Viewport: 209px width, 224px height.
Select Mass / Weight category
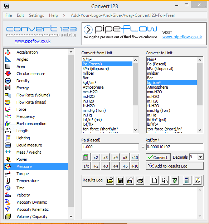point(36,152)
